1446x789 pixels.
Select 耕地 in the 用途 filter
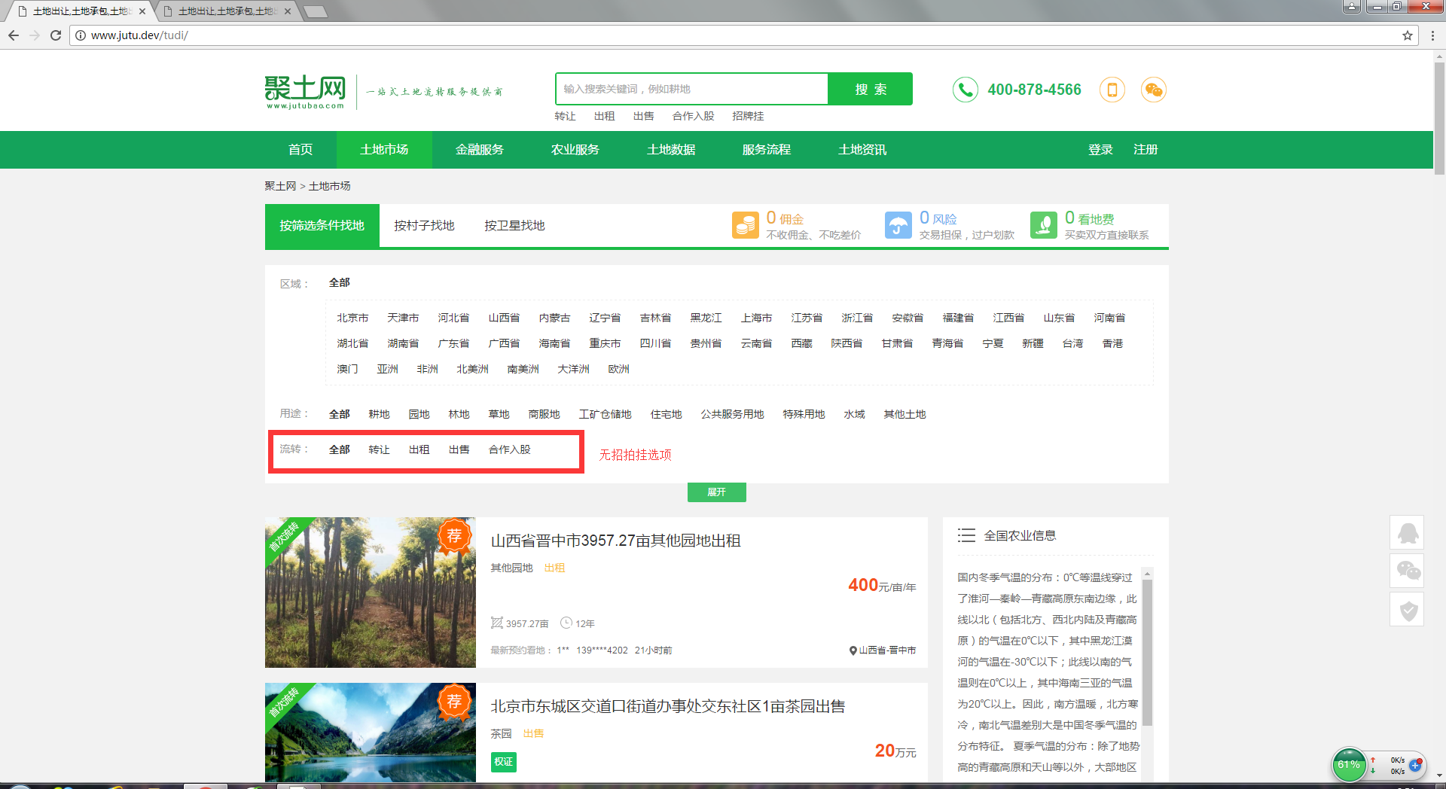coord(379,414)
